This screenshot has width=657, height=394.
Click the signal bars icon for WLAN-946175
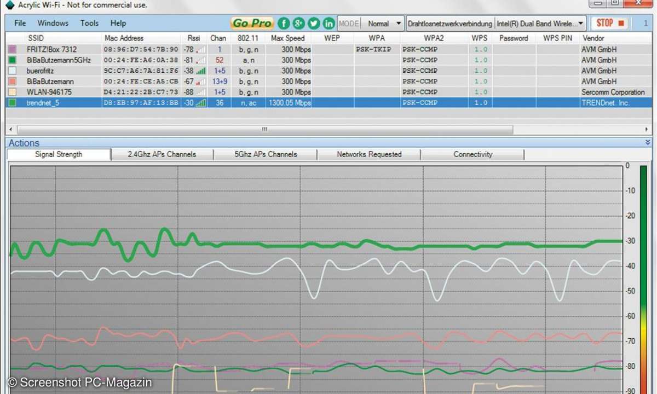click(201, 92)
